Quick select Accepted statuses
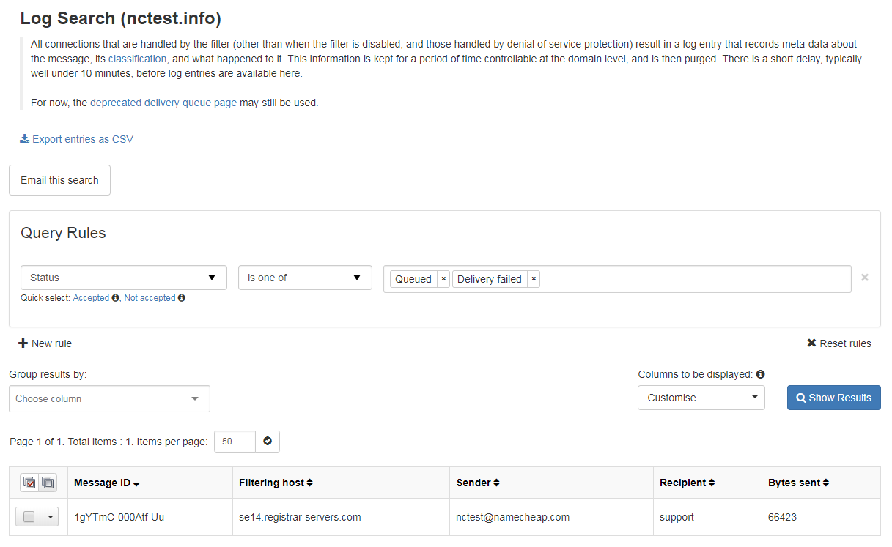 (x=91, y=298)
